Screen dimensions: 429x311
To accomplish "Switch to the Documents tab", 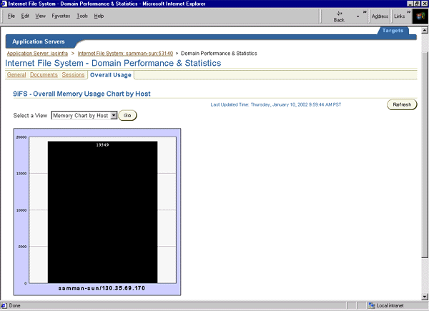I will point(44,74).
